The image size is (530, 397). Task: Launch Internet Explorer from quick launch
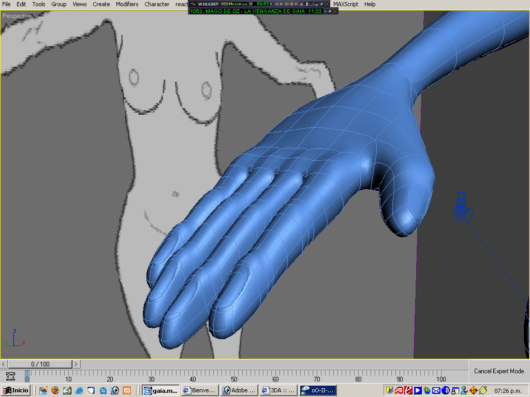79,391
